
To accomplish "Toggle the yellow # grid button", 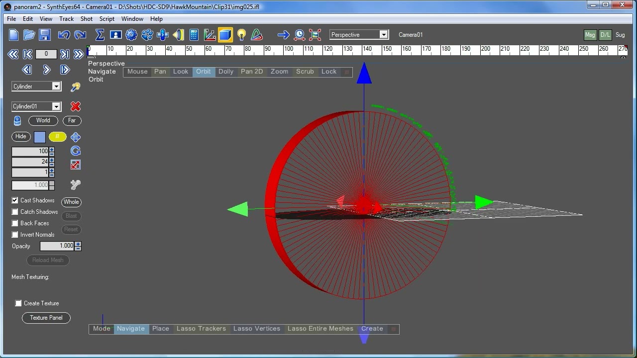I will 57,137.
